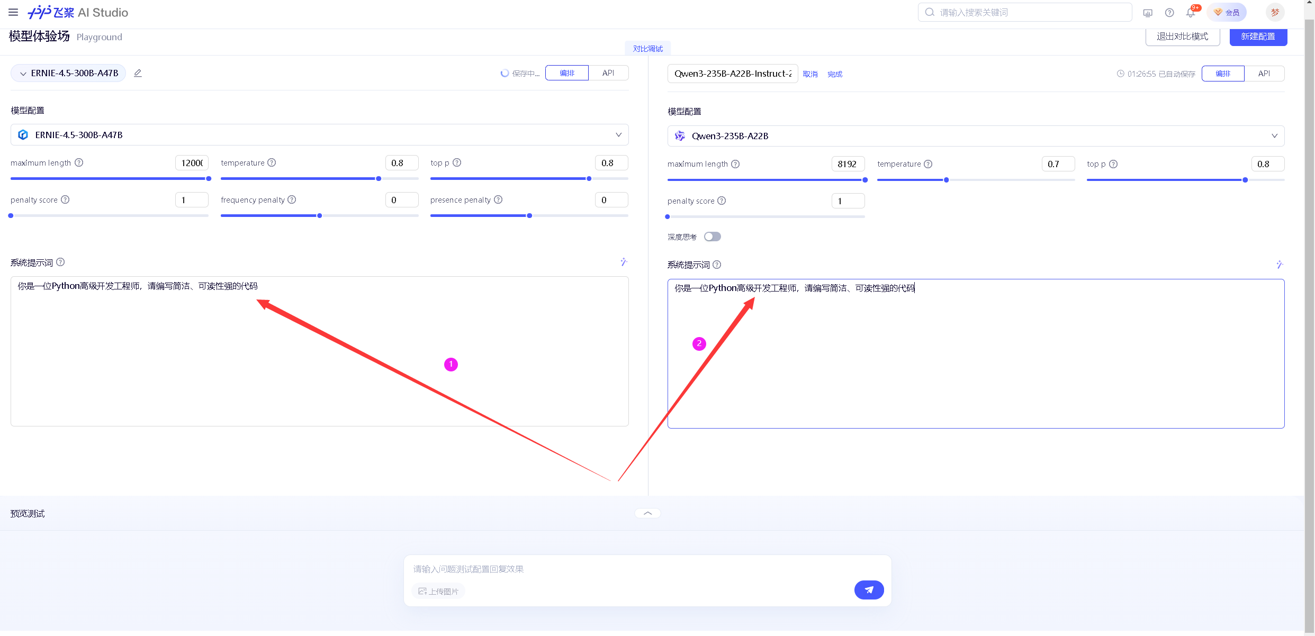Adjust right top p slider handle

pos(1245,180)
